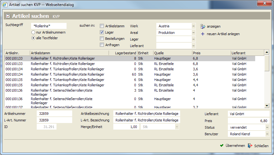Click the Internet Explorer icon in title bar
The width and height of the screenshot is (274, 155).
tap(5, 5)
